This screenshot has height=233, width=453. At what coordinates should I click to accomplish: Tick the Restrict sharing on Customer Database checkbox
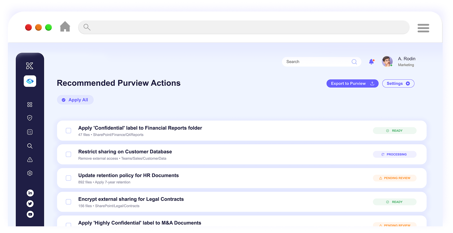(x=69, y=155)
